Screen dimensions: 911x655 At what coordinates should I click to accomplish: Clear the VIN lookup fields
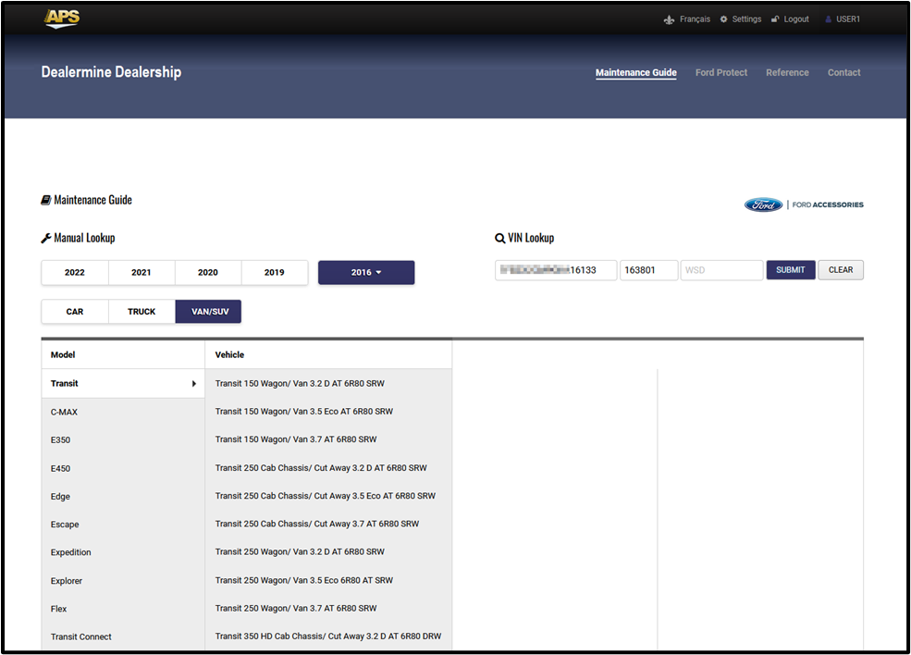click(840, 270)
